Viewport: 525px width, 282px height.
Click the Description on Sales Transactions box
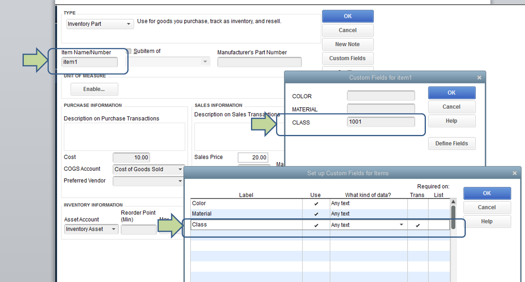click(239, 137)
